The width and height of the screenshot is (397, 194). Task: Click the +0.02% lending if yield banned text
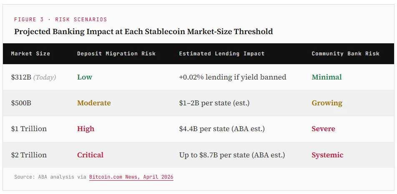(233, 77)
